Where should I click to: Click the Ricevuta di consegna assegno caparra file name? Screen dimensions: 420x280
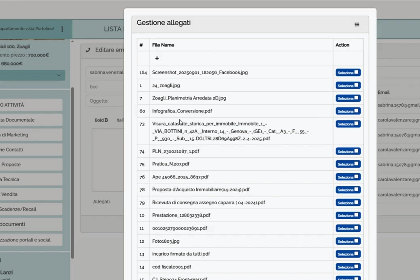209,202
